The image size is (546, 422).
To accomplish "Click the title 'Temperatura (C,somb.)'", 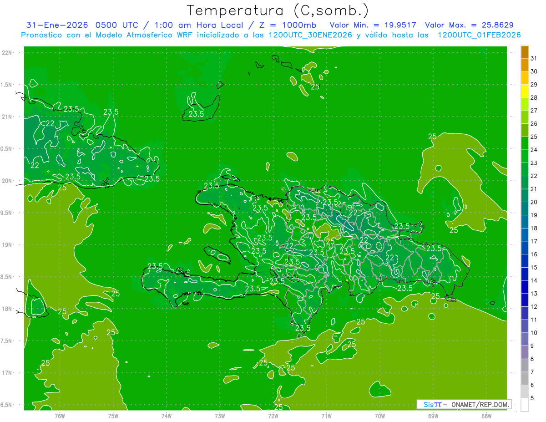I will pos(278,10).
